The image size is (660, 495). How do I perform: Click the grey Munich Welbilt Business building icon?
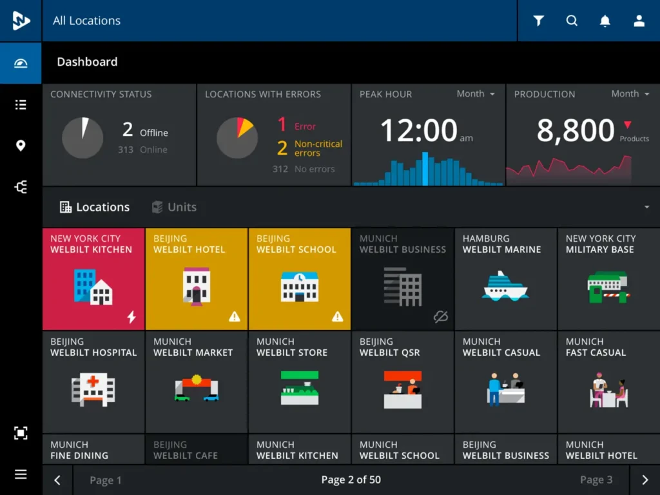coord(403,286)
